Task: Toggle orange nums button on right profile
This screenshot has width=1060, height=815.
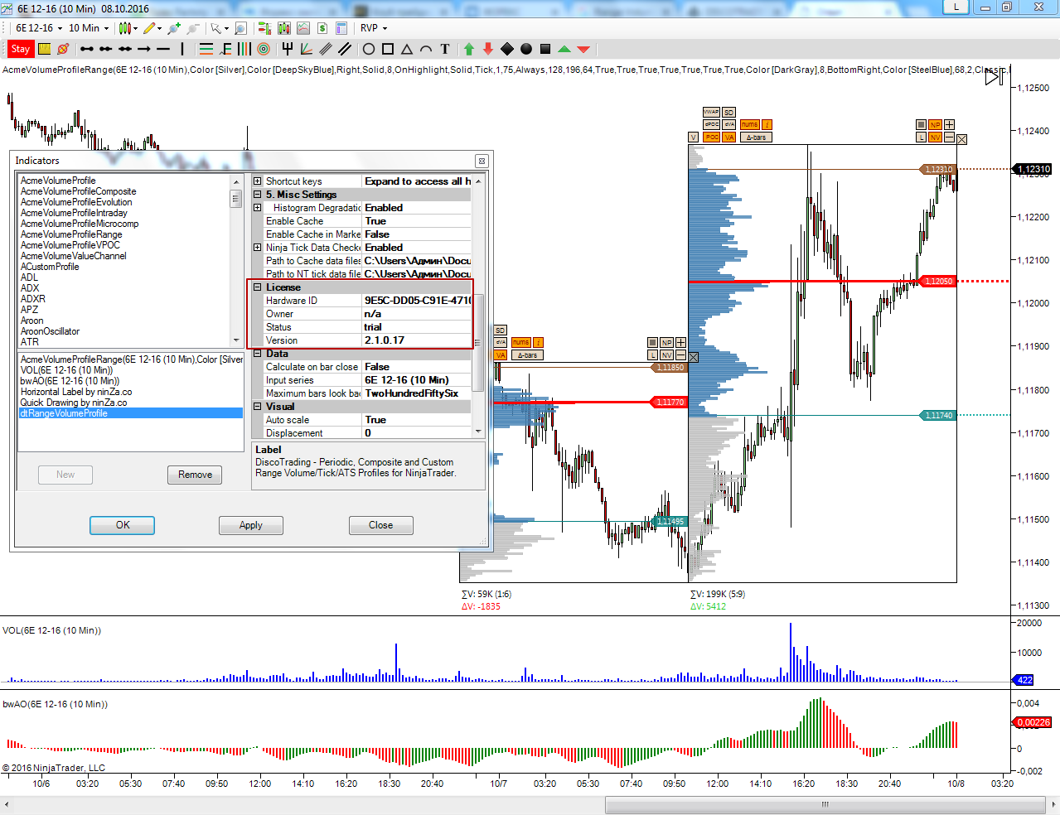Action: click(749, 124)
